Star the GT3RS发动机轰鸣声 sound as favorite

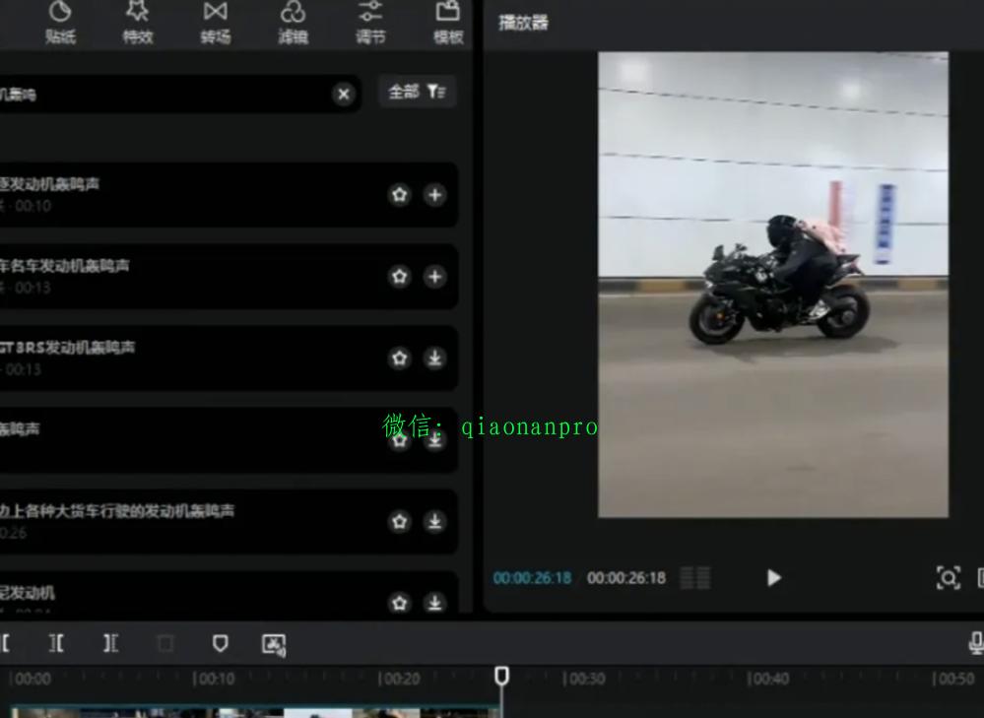point(399,359)
